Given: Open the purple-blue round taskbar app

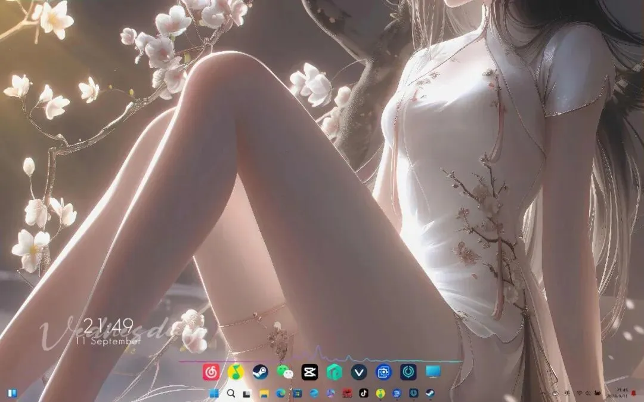Looking at the screenshot, I should 330,394.
